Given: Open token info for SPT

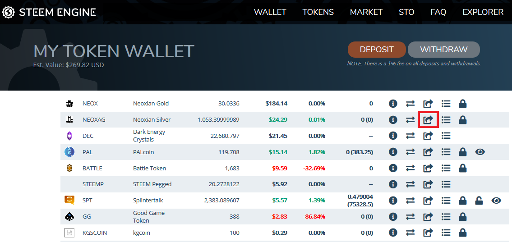Looking at the screenshot, I should tap(393, 200).
